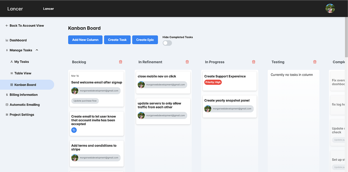Click the dollar icon beside Billing Information
Viewport: 348px width, 172px height.
[x=7, y=95]
